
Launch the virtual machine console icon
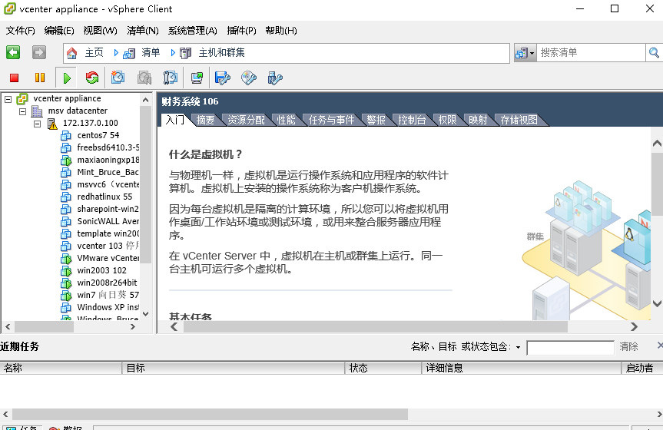point(197,78)
